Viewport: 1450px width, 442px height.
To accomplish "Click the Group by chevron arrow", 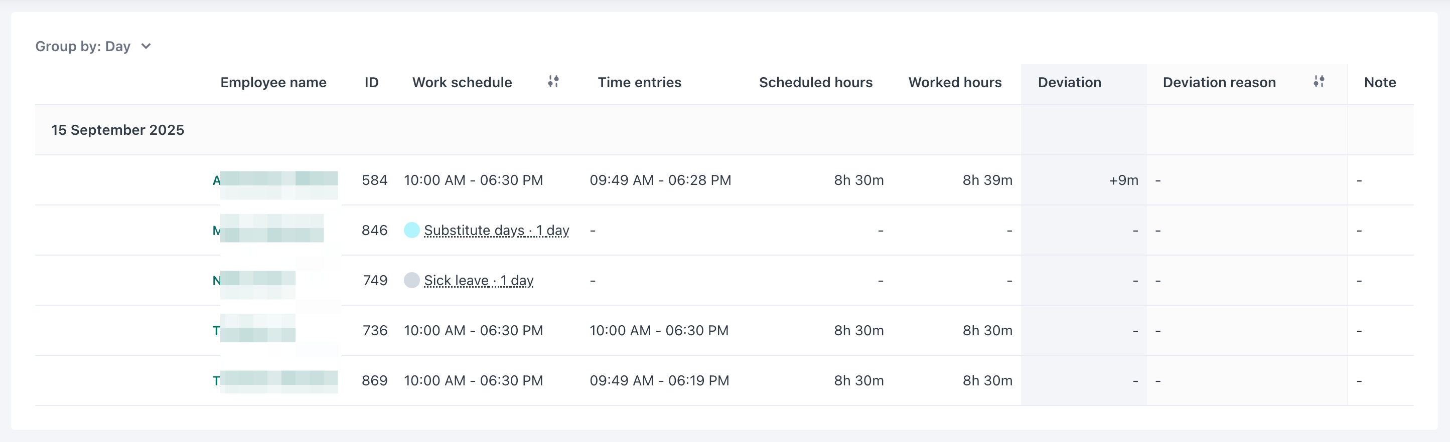I will coord(147,46).
